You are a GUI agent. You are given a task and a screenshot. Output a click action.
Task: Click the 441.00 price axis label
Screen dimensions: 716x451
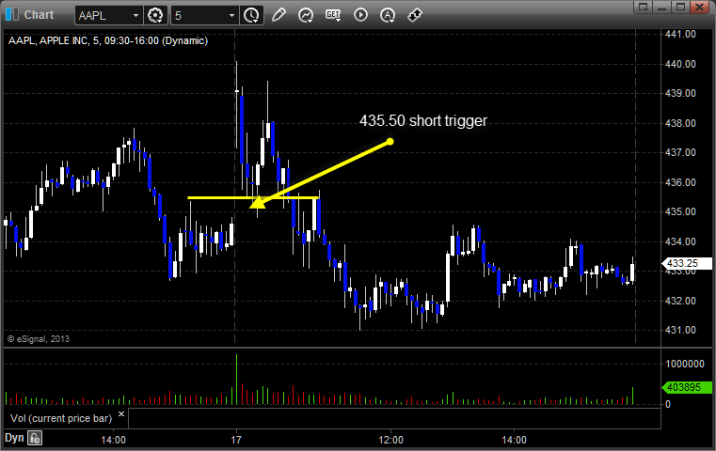(x=680, y=34)
